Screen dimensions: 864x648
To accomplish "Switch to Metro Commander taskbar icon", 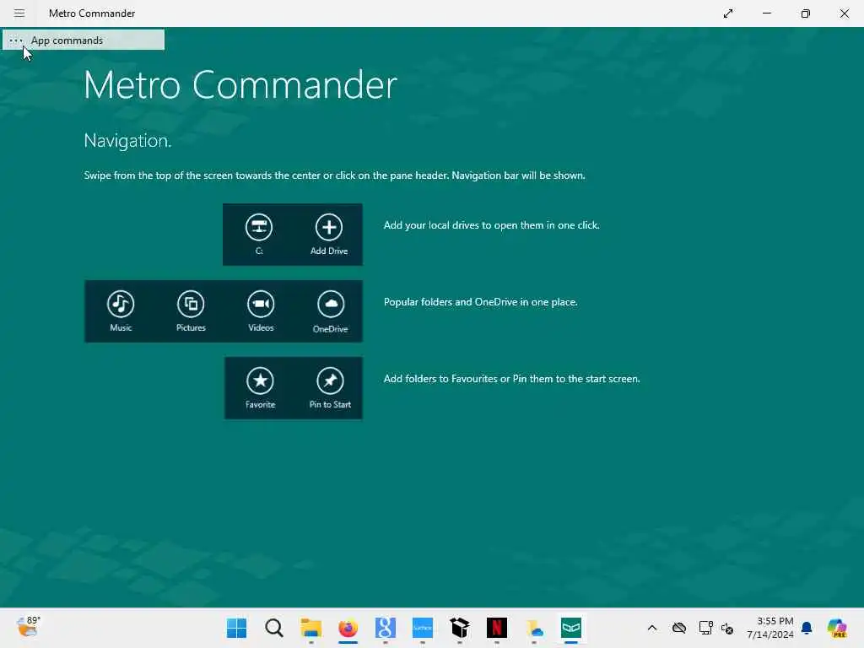I will point(571,628).
